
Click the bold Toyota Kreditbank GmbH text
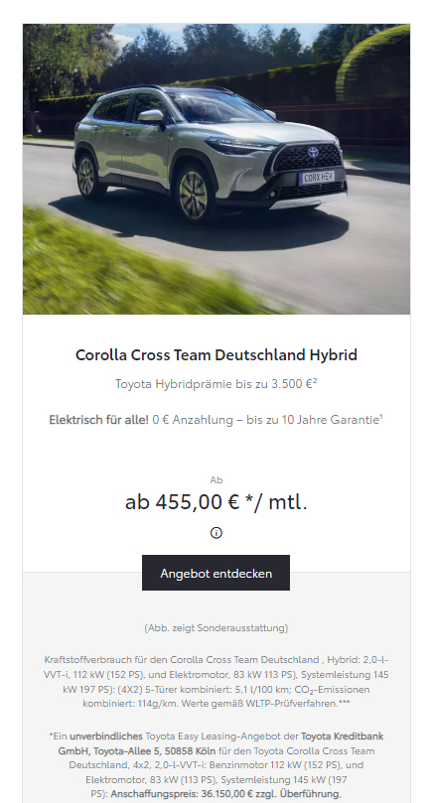(220, 743)
